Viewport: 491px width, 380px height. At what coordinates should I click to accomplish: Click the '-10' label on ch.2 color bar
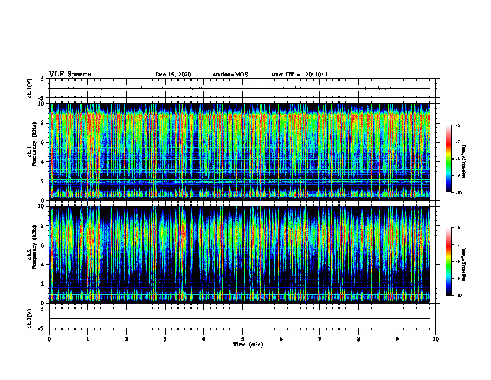(458, 296)
